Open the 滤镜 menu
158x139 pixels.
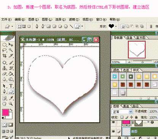pyautogui.click(x=74, y=19)
